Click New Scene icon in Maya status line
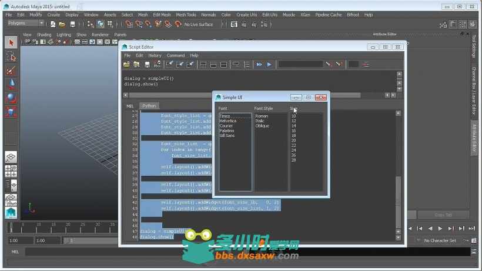Screen dimensions: 482x271 pos(53,24)
